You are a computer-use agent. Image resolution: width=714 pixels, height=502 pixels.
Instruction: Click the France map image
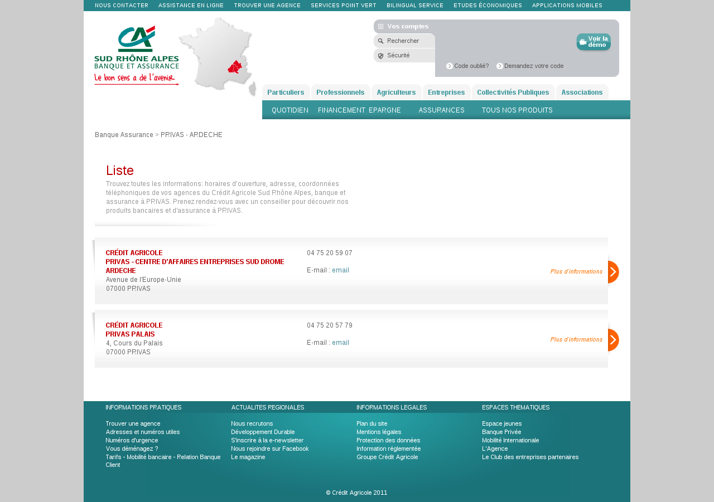[x=217, y=57]
